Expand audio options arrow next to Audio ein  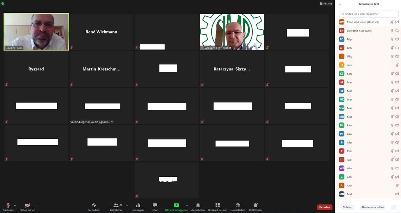15,205
